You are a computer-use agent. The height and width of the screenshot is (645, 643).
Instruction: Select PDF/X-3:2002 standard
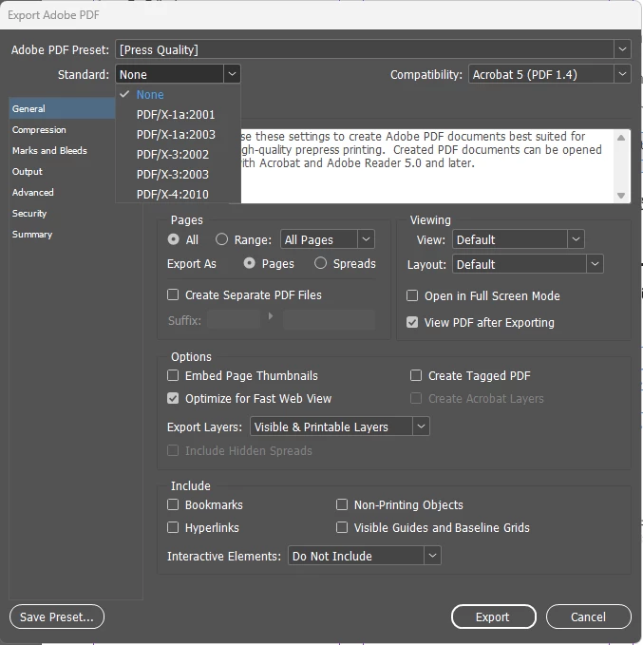pos(178,155)
